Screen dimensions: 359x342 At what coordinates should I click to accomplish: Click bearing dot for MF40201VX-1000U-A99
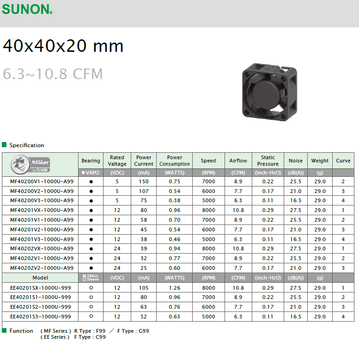pyautogui.click(x=91, y=211)
